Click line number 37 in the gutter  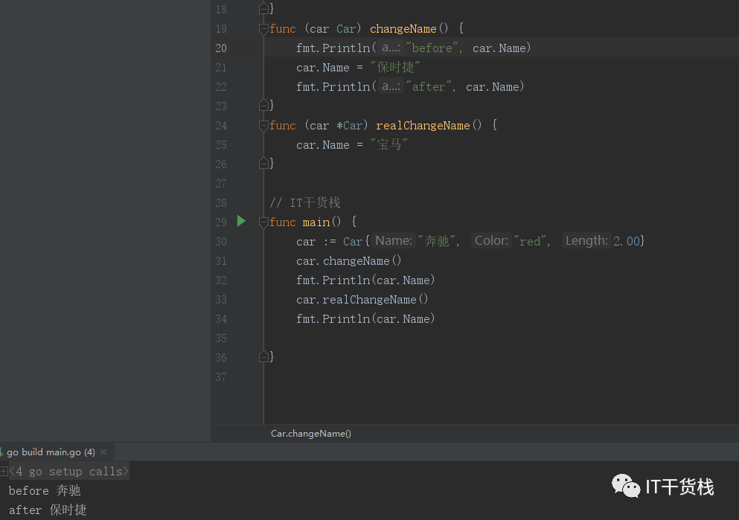(x=221, y=377)
